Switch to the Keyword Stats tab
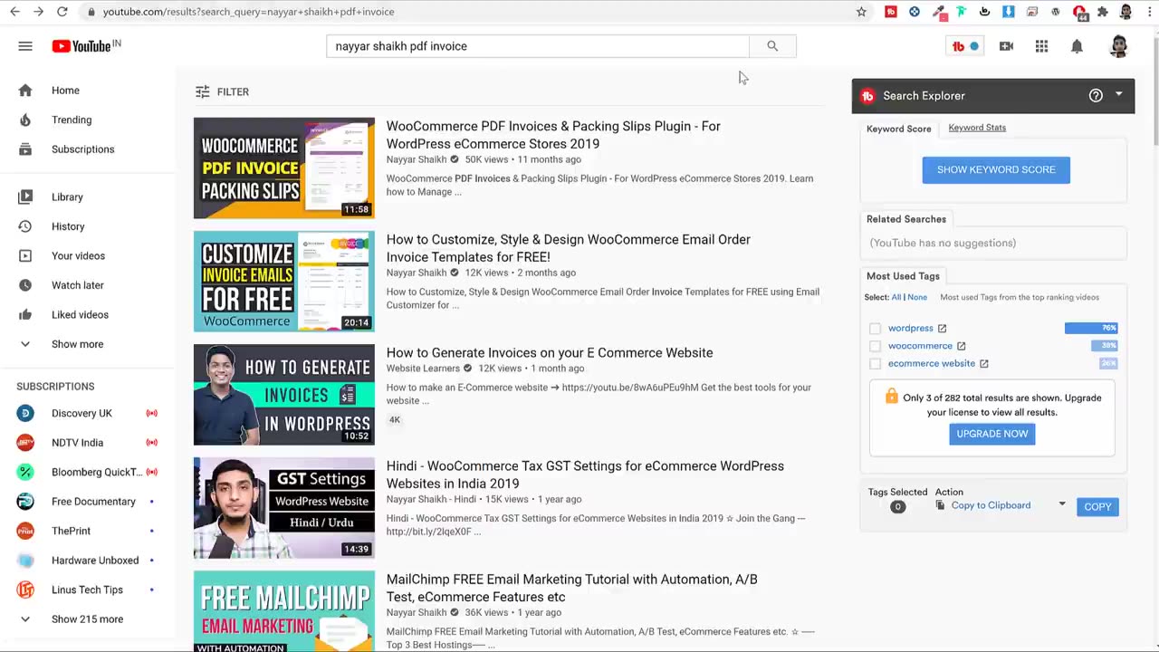This screenshot has width=1159, height=652. (977, 128)
